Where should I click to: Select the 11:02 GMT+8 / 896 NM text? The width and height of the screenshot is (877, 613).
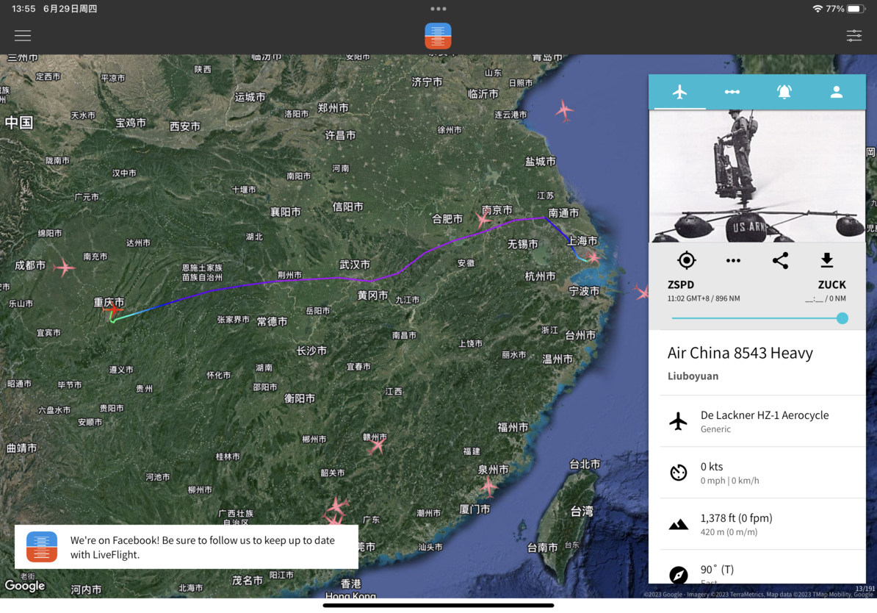pos(704,298)
